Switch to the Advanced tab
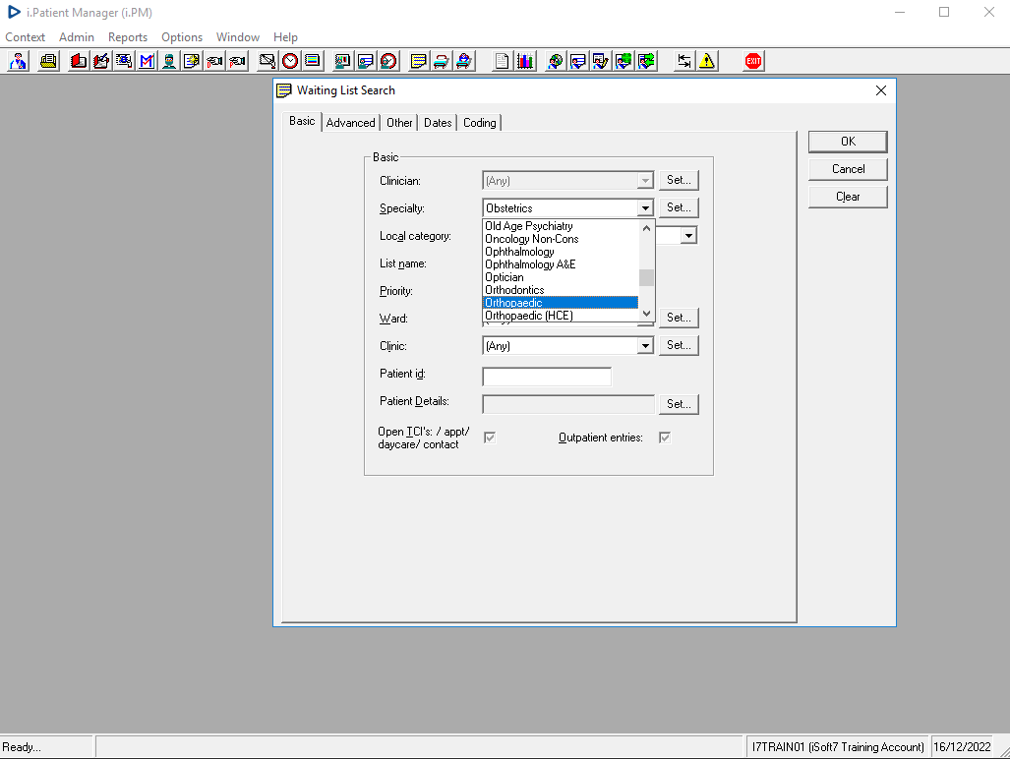Viewport: 1010px width, 759px height. (350, 123)
